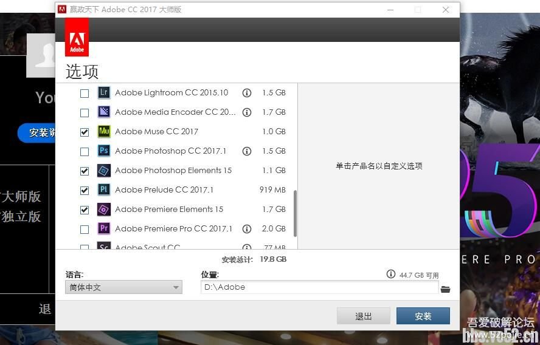The width and height of the screenshot is (540, 345).
Task: Show info for Adobe Photoshop CC 2017.1
Action: (246, 151)
